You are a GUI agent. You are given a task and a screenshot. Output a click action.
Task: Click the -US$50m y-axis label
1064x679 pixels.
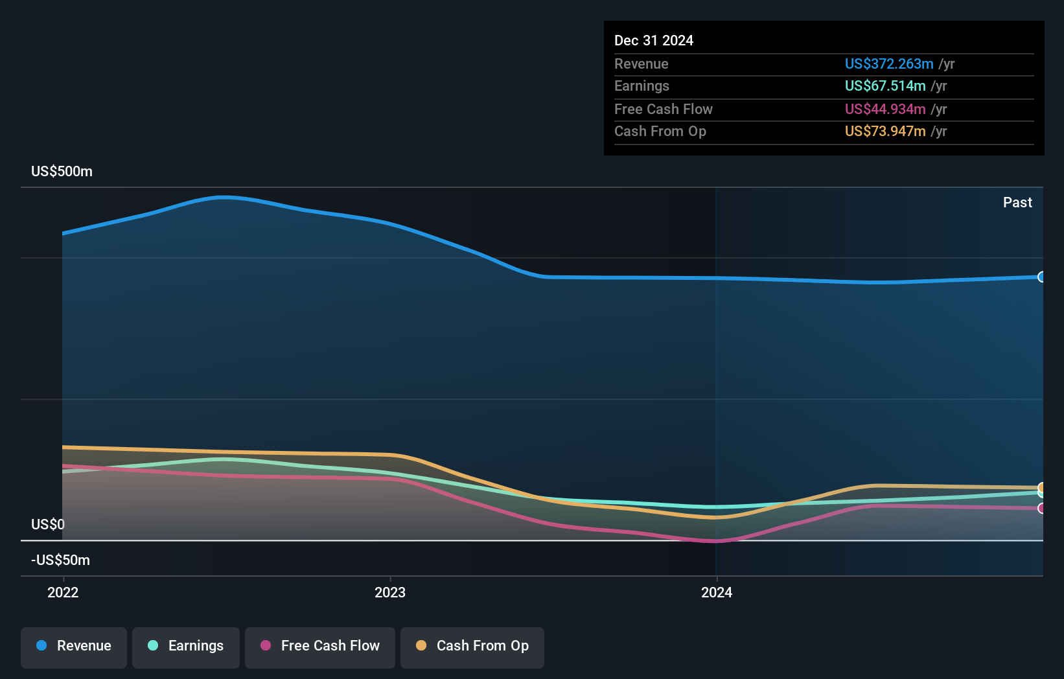(x=60, y=560)
